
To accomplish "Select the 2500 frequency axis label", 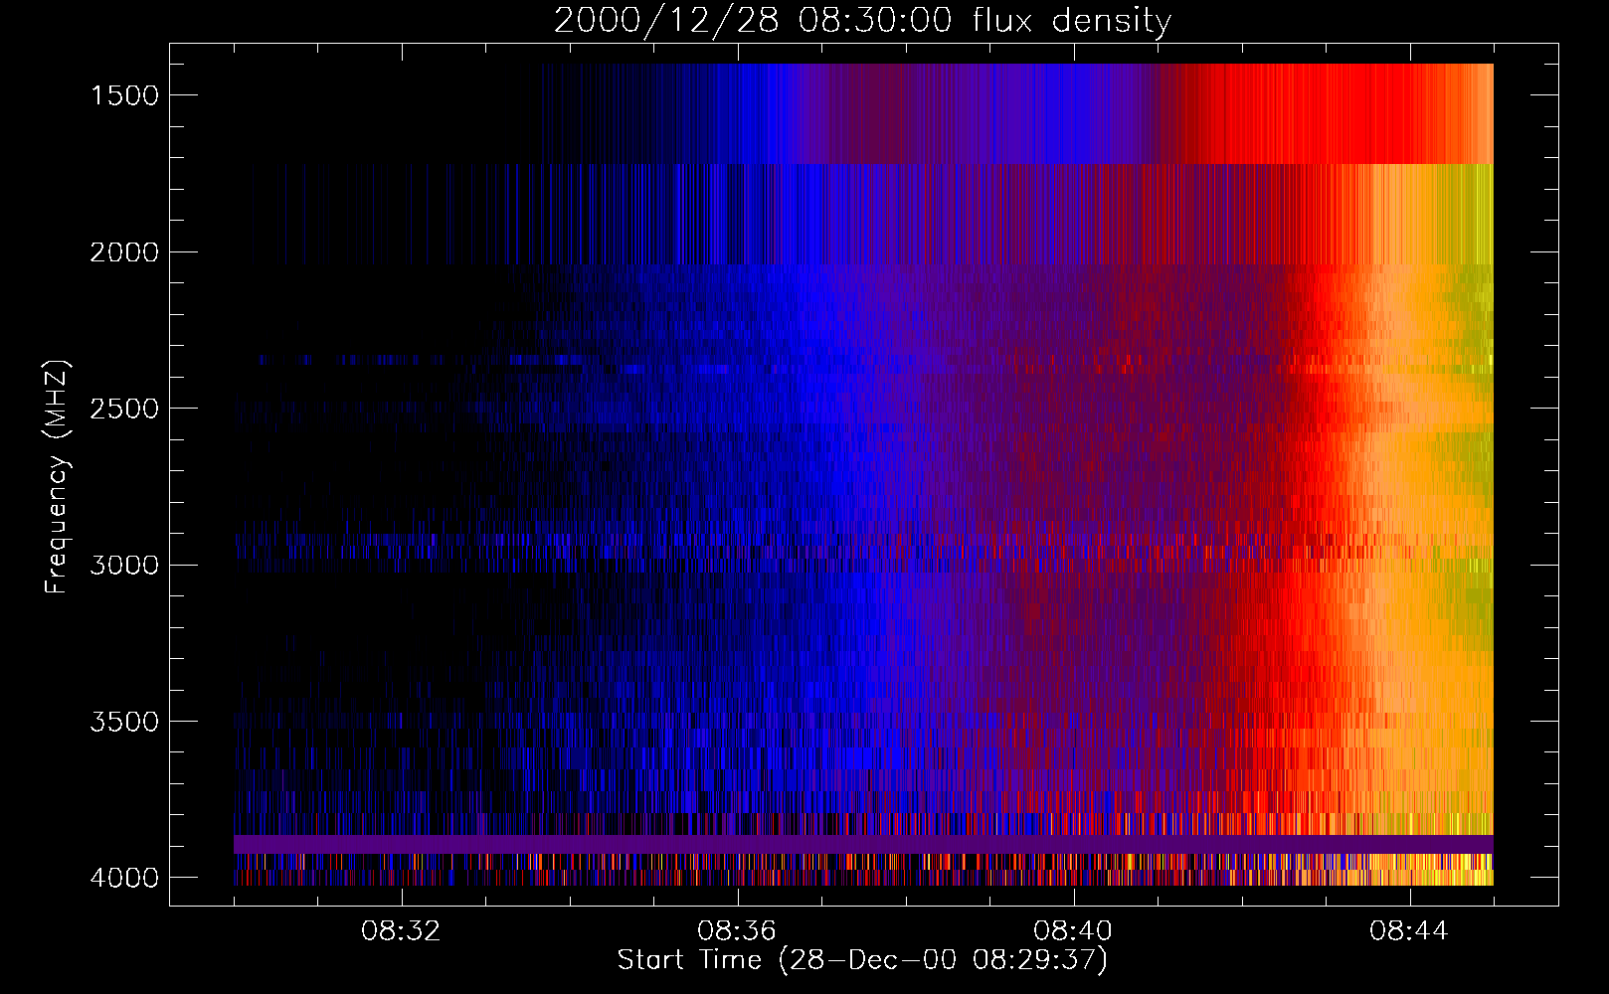I will pos(124,409).
